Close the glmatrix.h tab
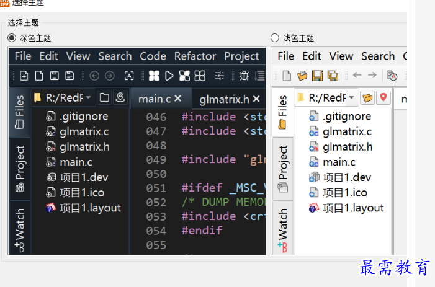The image size is (435, 287). [257, 99]
